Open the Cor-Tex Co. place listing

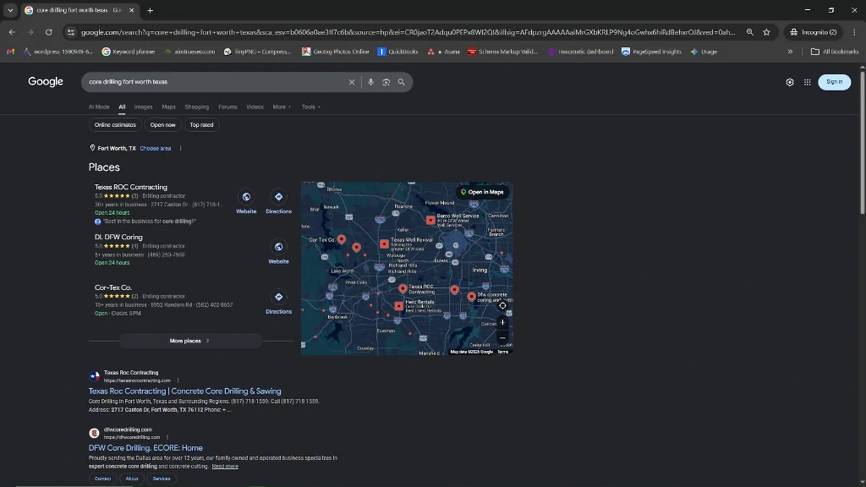(x=113, y=287)
